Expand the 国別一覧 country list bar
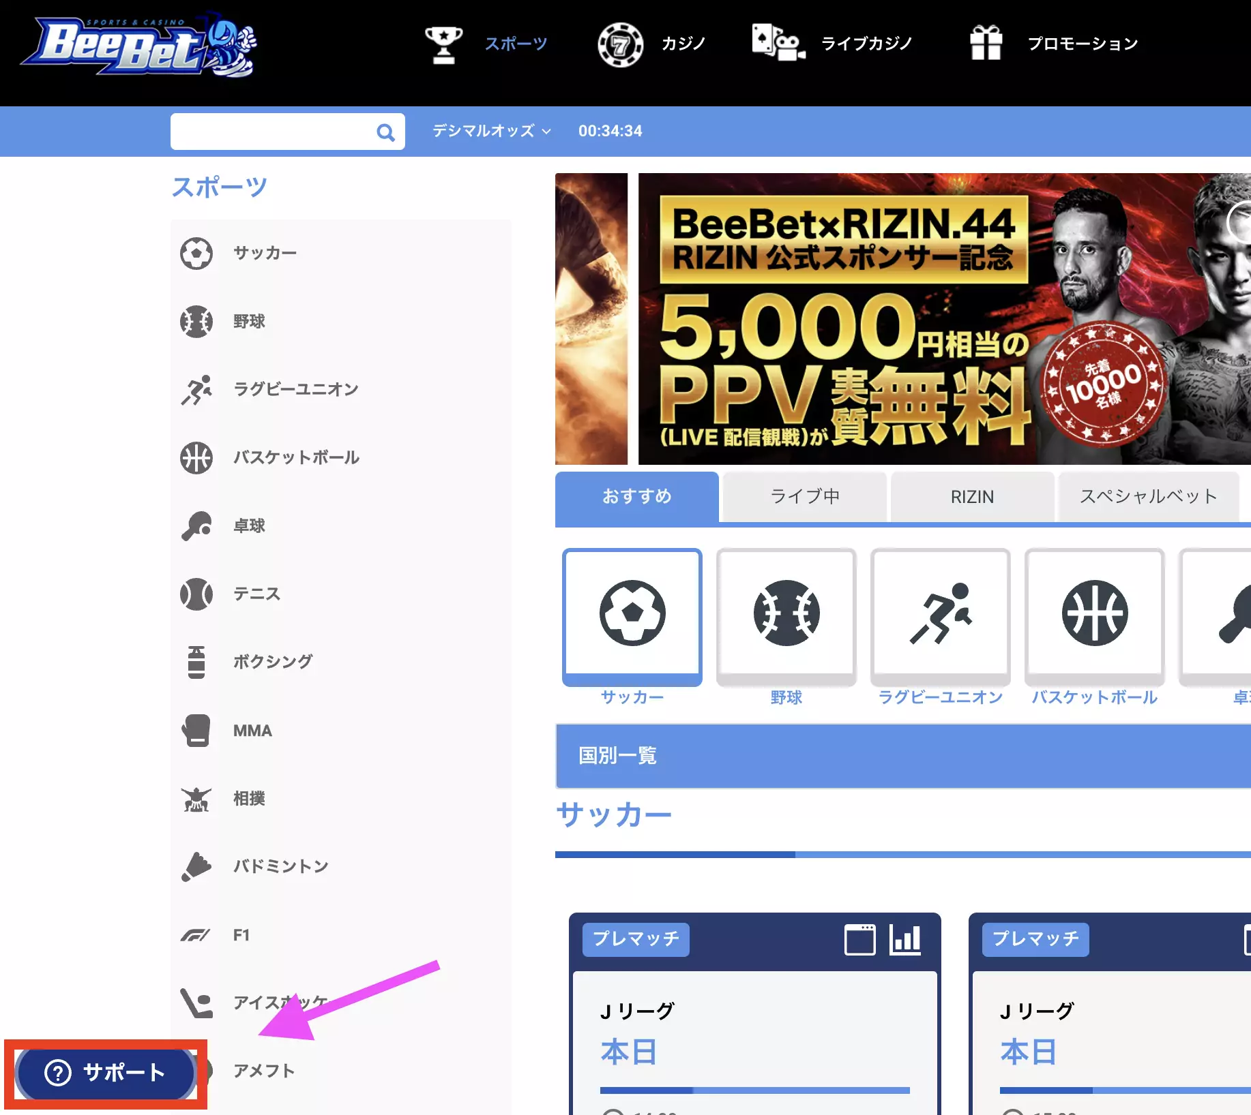The height and width of the screenshot is (1115, 1251). pos(903,756)
